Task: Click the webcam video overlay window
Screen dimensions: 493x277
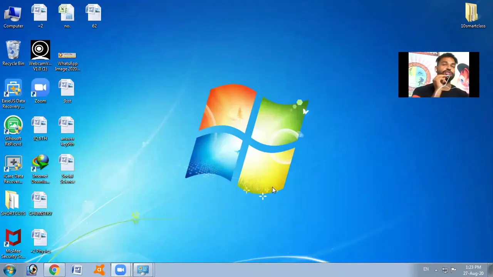Action: click(439, 75)
